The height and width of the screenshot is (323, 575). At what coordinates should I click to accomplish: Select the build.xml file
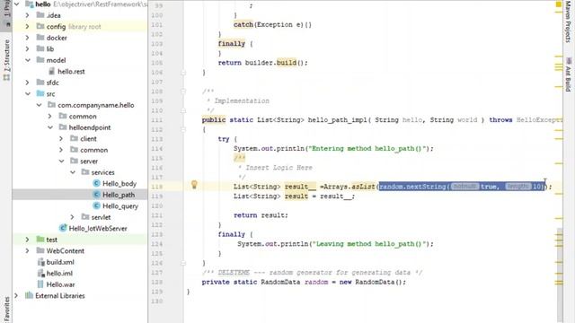(60, 262)
